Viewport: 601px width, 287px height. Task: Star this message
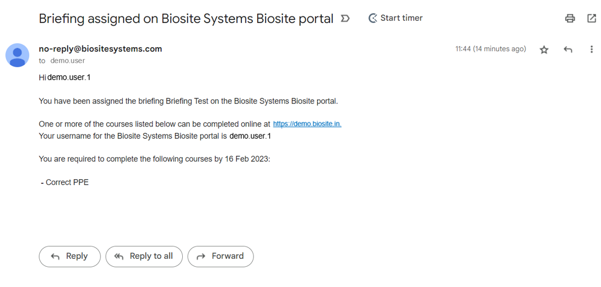click(544, 49)
